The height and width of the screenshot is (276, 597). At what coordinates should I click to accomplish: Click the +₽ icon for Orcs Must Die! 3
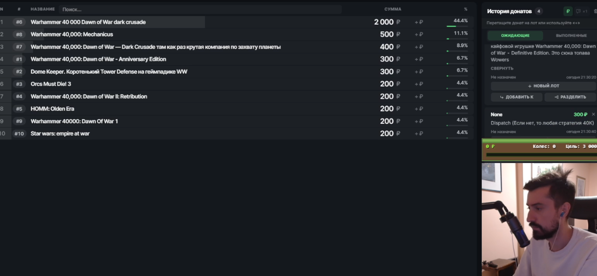pyautogui.click(x=419, y=84)
